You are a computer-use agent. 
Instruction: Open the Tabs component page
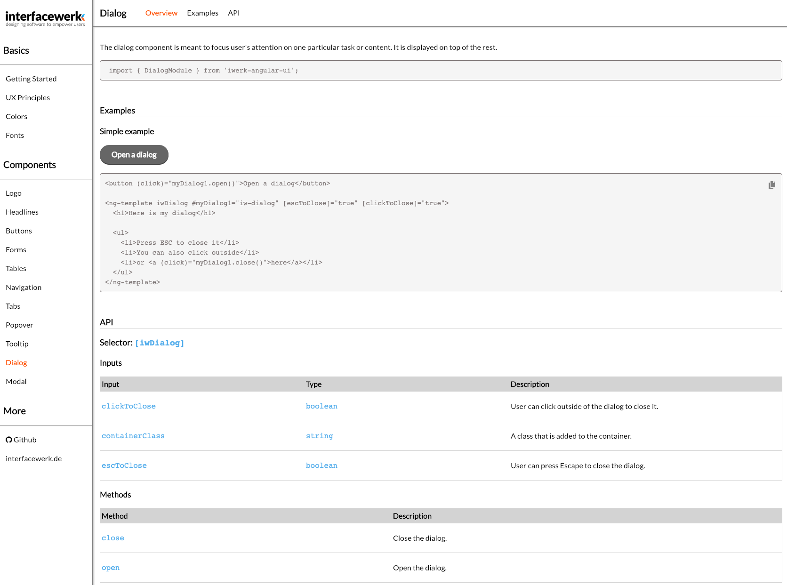(x=13, y=306)
